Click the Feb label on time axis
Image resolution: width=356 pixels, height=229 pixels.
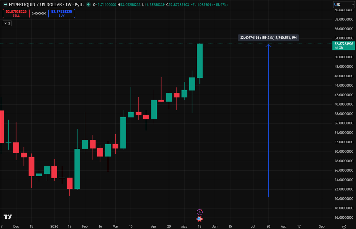(x=85, y=226)
